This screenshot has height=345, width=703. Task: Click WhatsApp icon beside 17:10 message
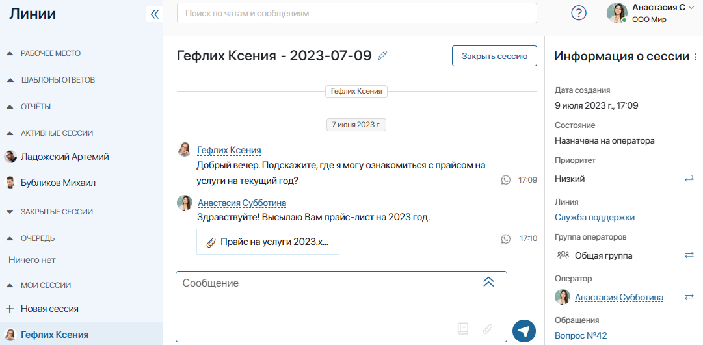pos(506,239)
